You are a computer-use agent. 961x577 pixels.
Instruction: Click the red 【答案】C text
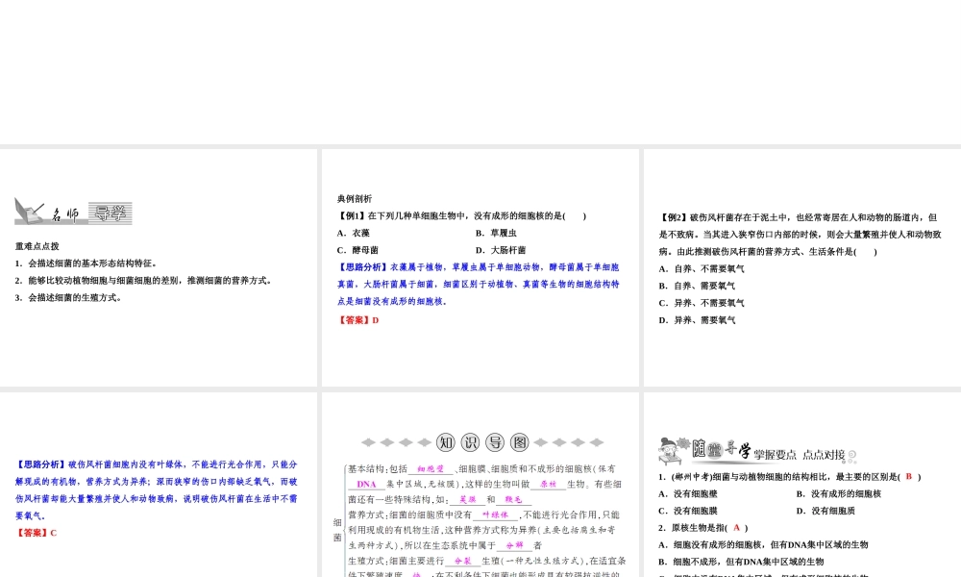point(37,533)
